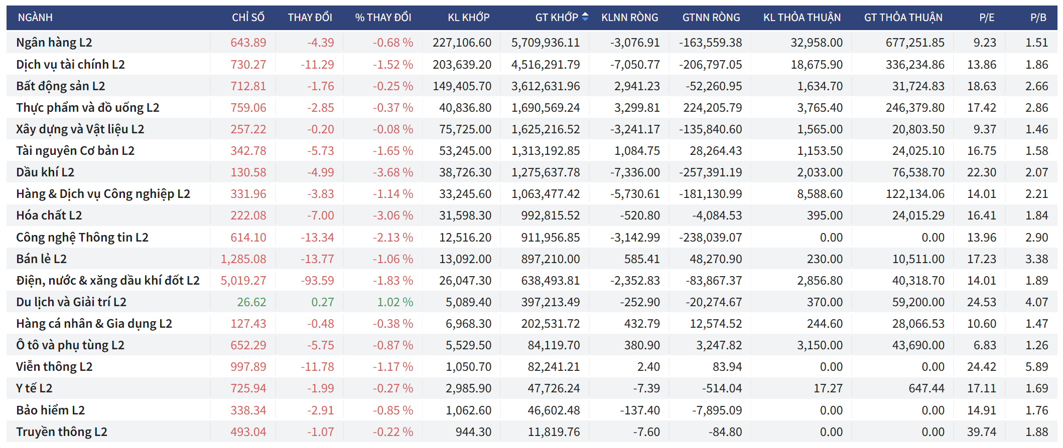Screen dimensions: 1063x448
Task: Open Dịch vụ tài chính L2 row
Action: [70, 65]
